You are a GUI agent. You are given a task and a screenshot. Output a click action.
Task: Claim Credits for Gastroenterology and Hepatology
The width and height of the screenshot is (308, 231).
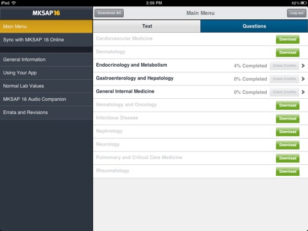[284, 79]
